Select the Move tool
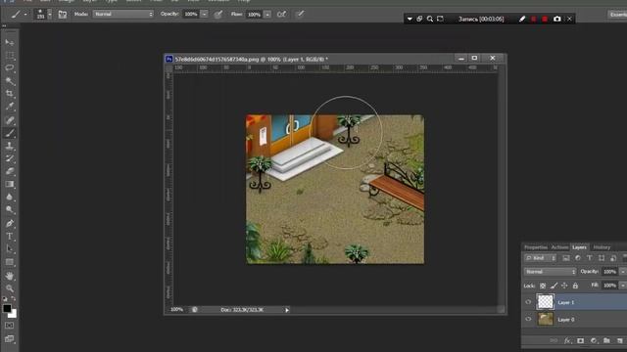Viewport: 627px width, 352px height. [10, 42]
